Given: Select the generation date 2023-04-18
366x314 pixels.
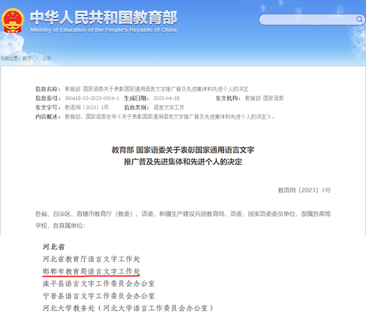Looking at the screenshot, I should pos(167,98).
